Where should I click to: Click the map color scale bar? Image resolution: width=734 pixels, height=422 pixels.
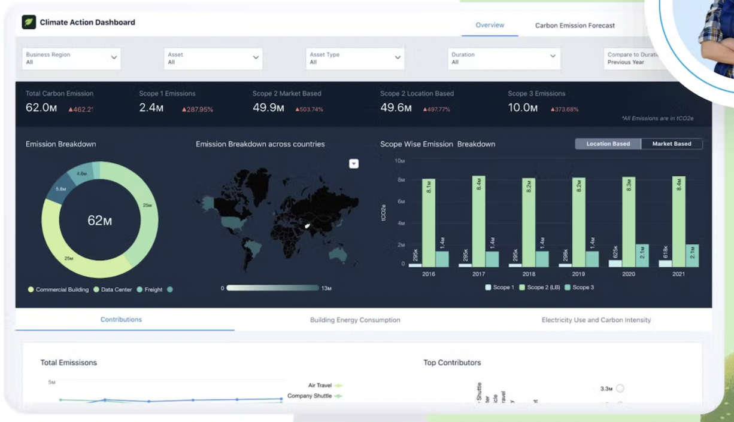(272, 288)
